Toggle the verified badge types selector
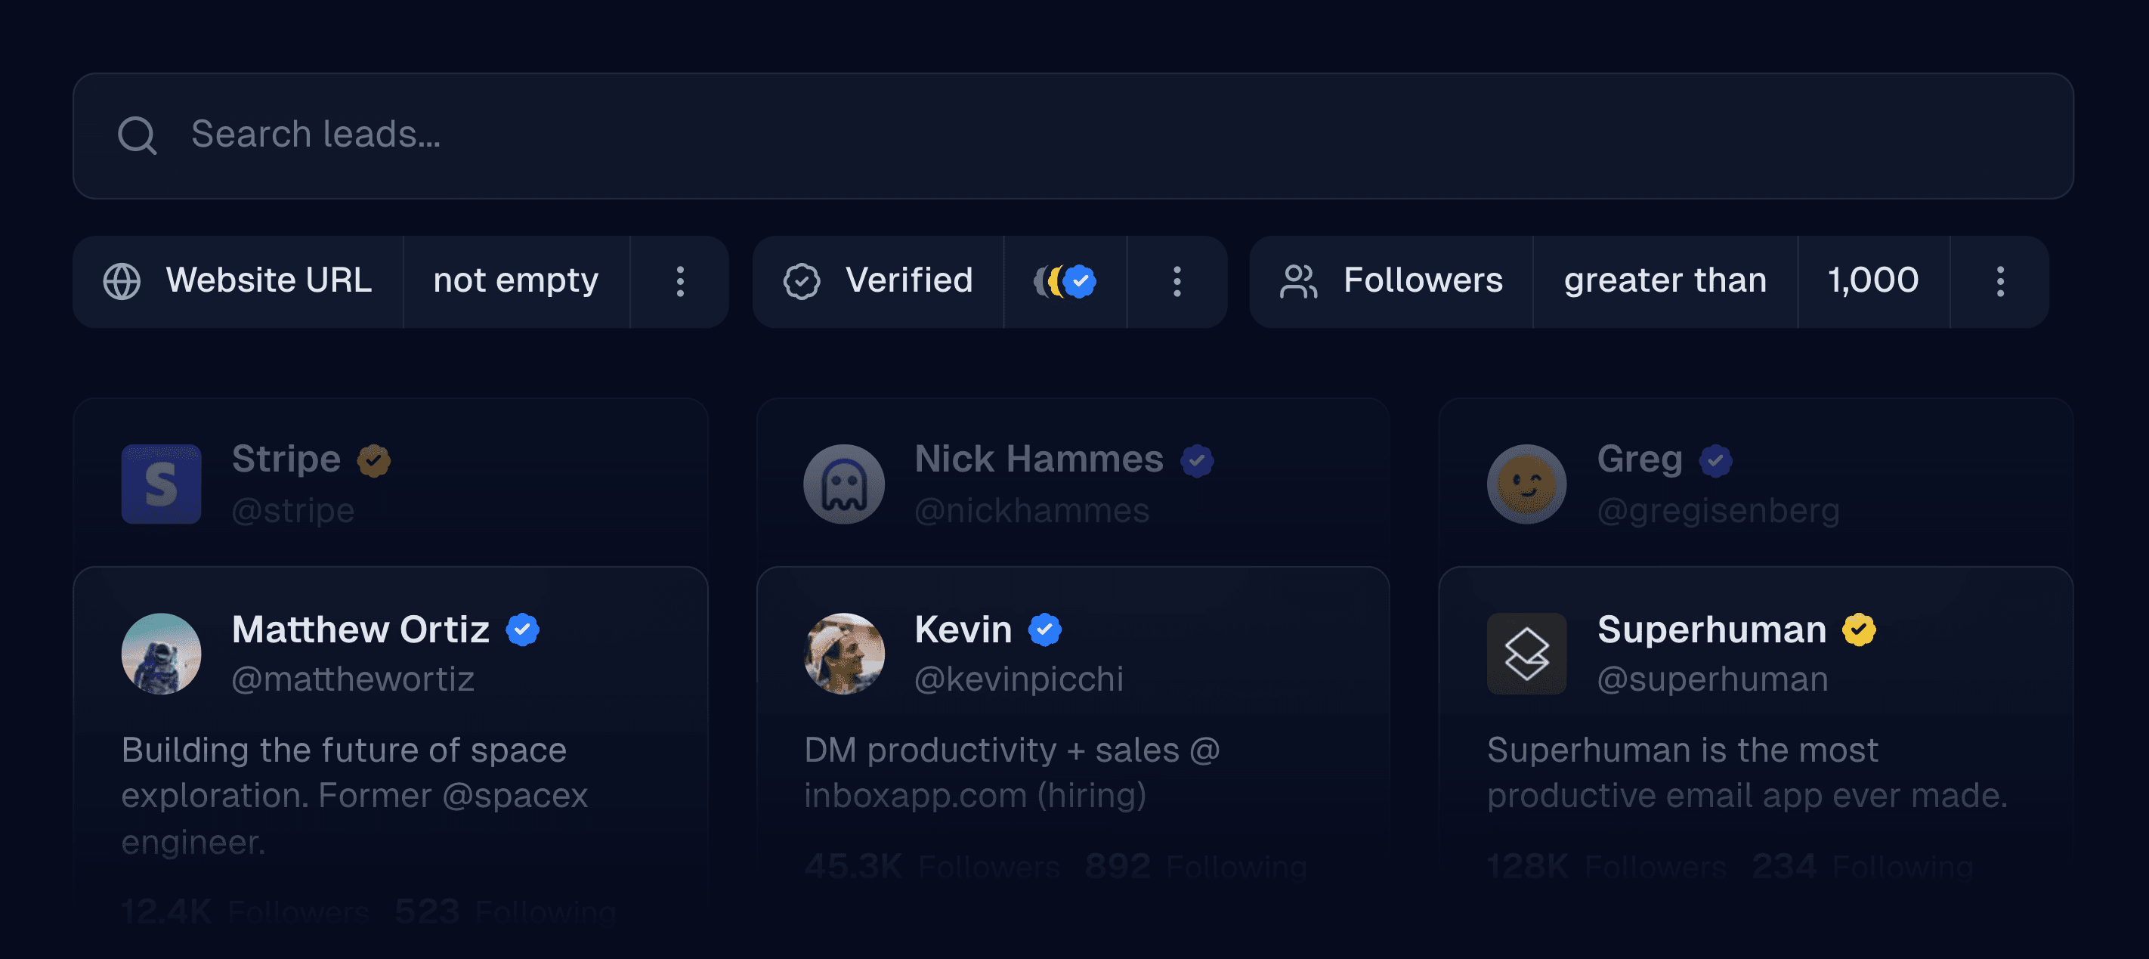Image resolution: width=2149 pixels, height=959 pixels. [x=1065, y=281]
